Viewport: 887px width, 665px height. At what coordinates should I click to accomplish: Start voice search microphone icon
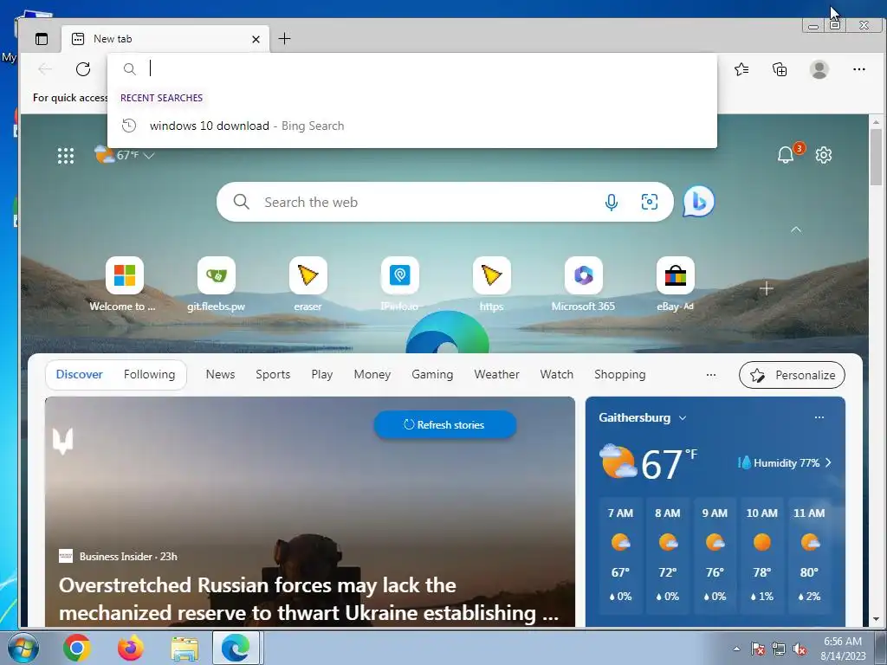coord(611,202)
